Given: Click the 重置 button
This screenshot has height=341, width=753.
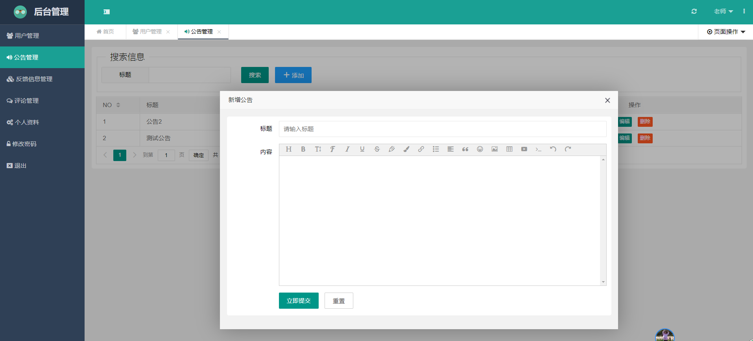Looking at the screenshot, I should click(339, 301).
